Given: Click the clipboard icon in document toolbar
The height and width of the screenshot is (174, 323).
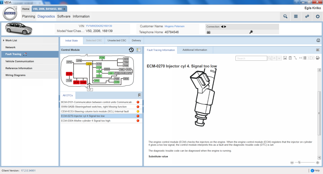Looking at the screenshot, I should (x=290, y=58).
